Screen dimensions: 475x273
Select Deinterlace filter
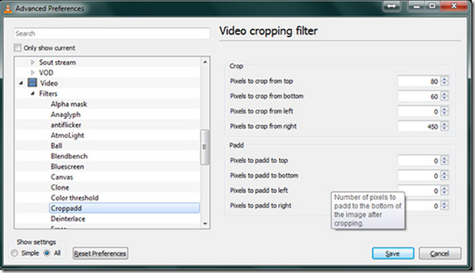click(x=68, y=219)
